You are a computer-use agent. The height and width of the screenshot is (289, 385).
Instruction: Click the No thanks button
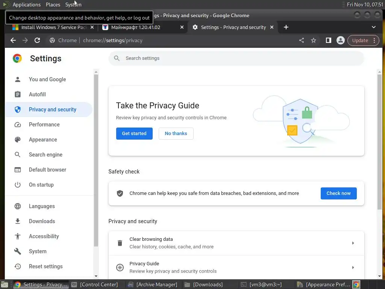tap(176, 134)
